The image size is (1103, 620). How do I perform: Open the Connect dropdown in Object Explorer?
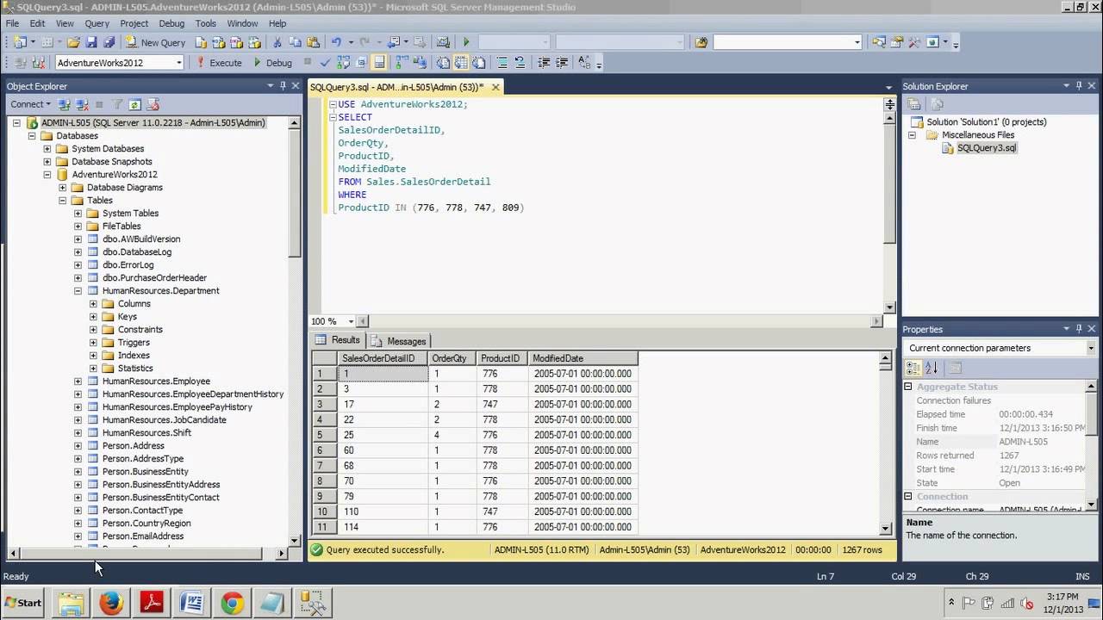click(30, 104)
